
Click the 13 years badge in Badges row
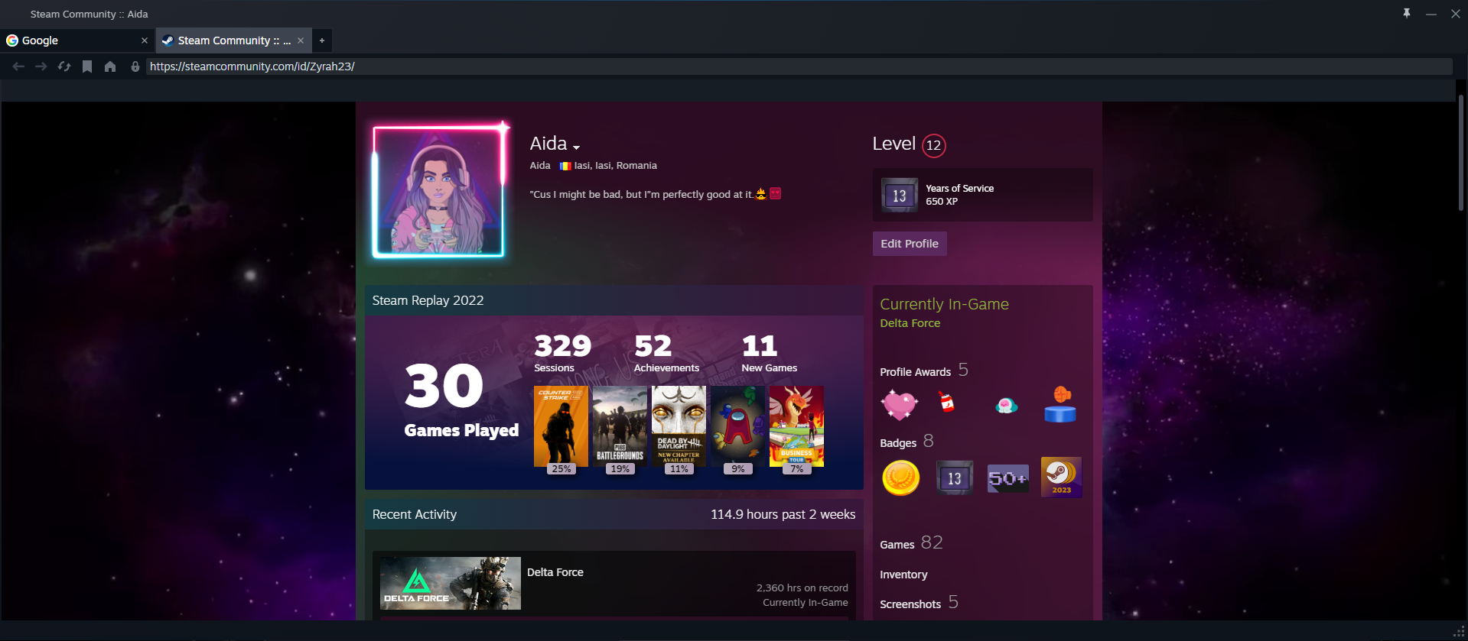pyautogui.click(x=955, y=478)
